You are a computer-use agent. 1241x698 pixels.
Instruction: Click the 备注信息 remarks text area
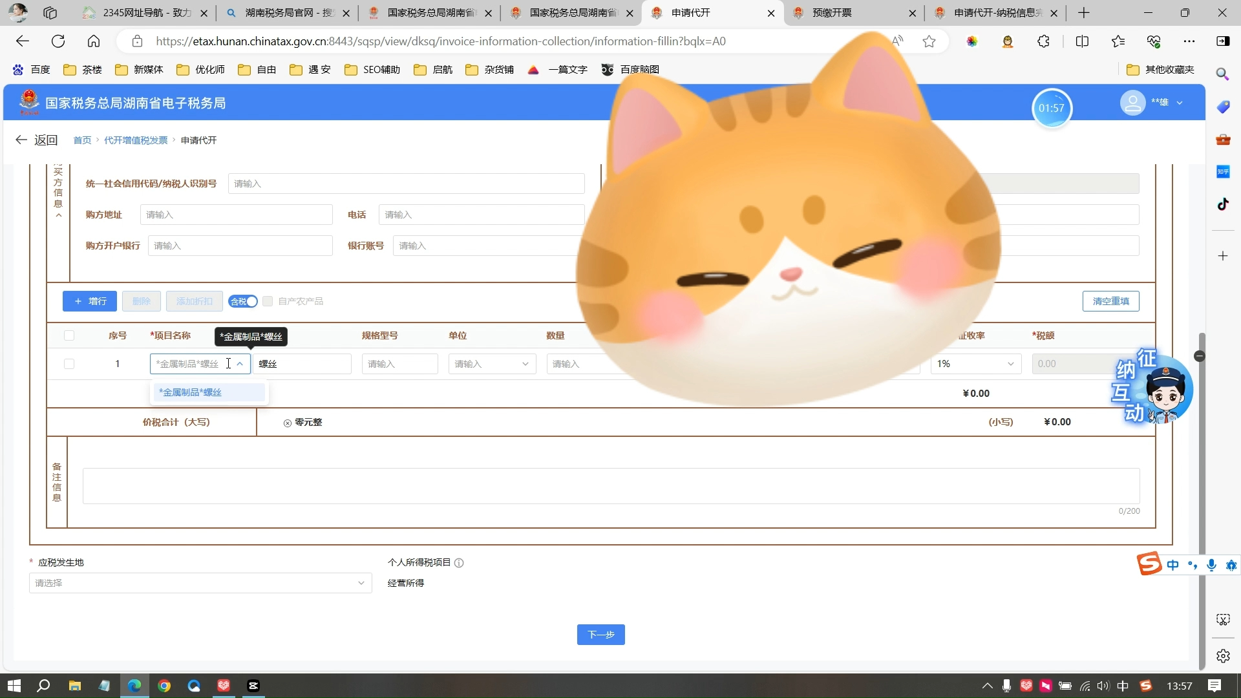tap(611, 486)
